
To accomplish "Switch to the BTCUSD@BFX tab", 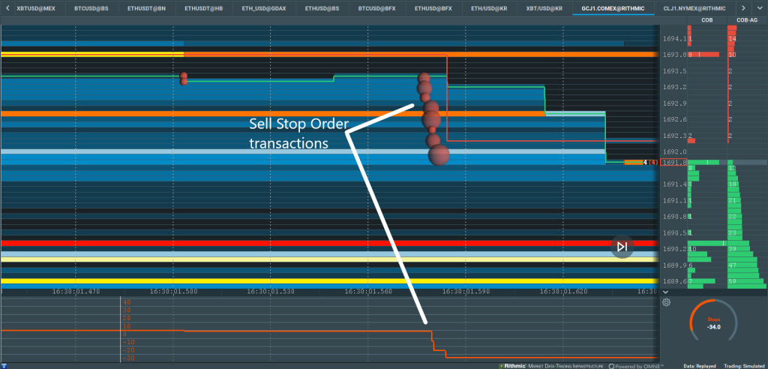I will pos(377,8).
